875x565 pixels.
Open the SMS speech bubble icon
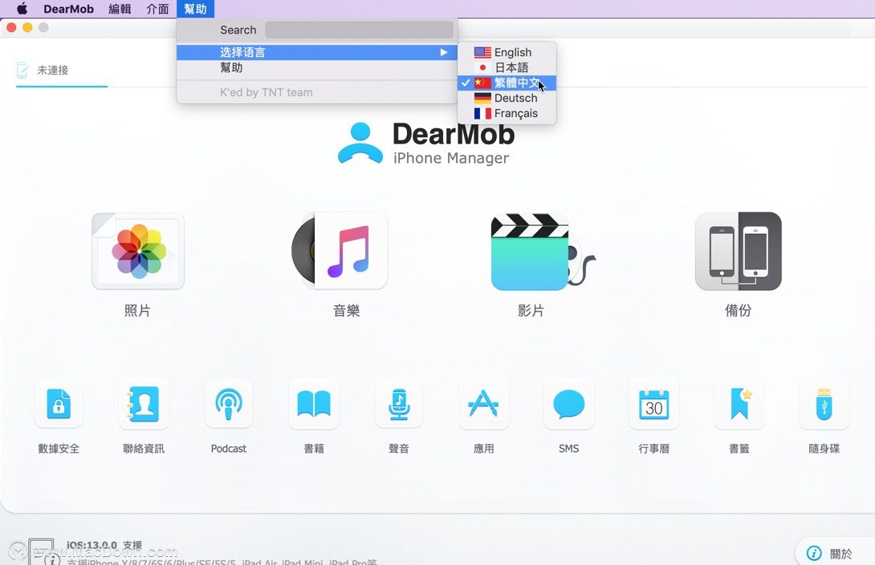568,403
